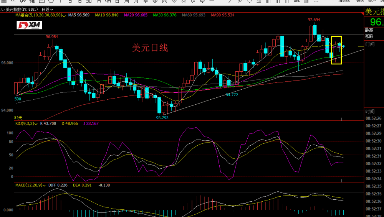Click the 97.694 high price label

pos(314,20)
